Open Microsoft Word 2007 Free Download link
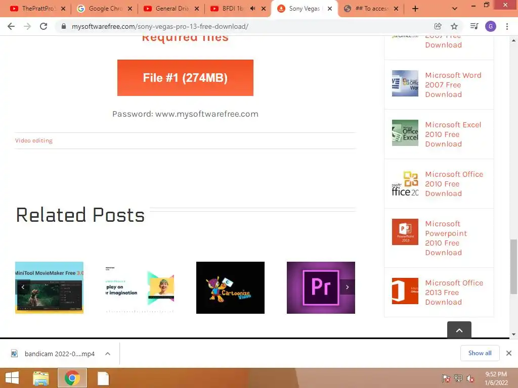This screenshot has height=388, width=518. point(453,85)
